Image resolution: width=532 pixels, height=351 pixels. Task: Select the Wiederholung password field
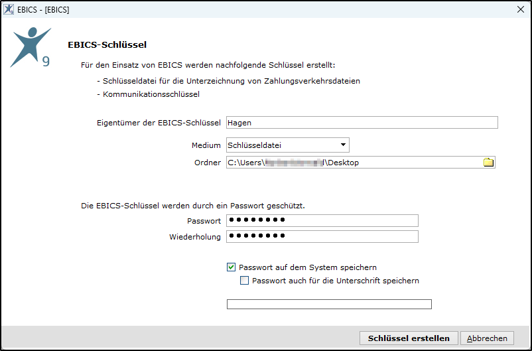[x=322, y=237]
